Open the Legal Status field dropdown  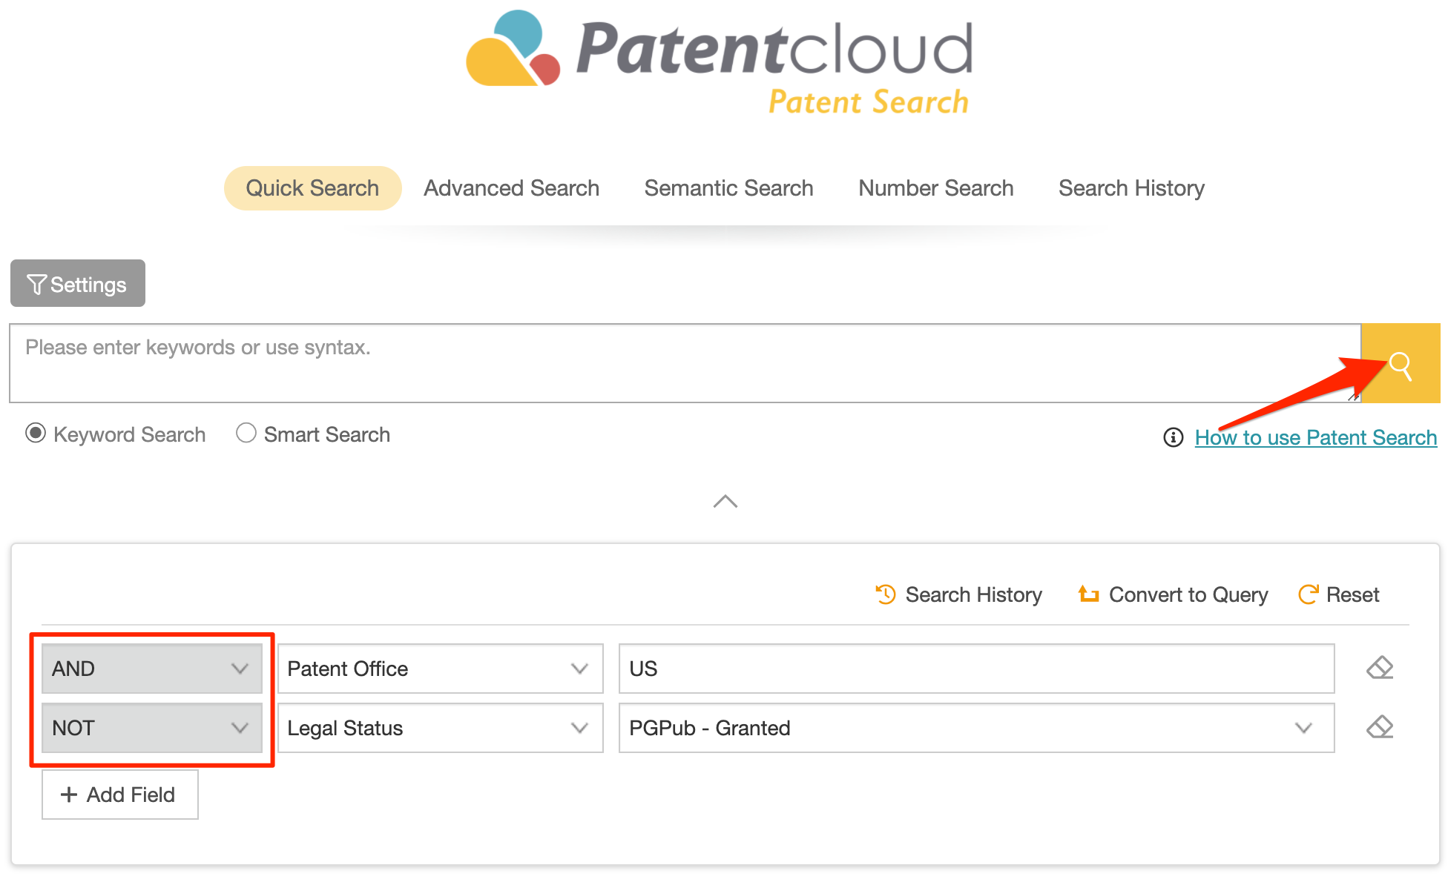tap(441, 728)
